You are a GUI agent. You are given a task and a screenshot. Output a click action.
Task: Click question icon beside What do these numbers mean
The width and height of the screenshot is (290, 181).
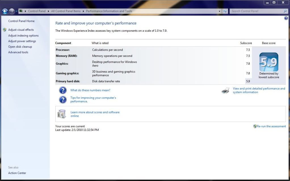point(63,90)
